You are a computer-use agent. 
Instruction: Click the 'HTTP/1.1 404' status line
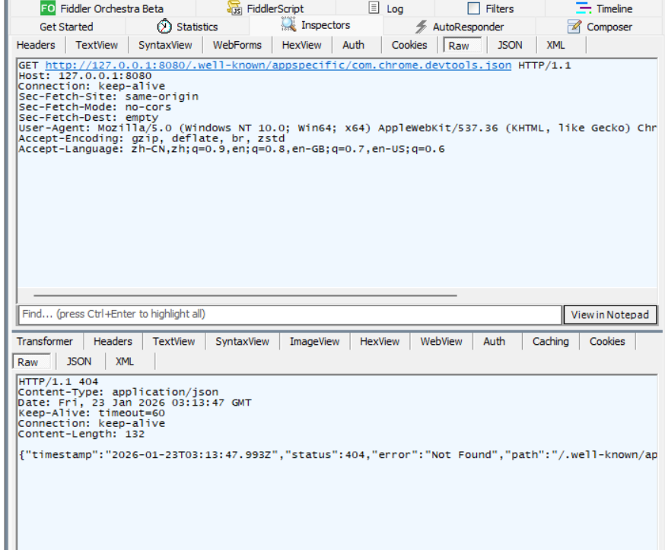[x=58, y=381]
